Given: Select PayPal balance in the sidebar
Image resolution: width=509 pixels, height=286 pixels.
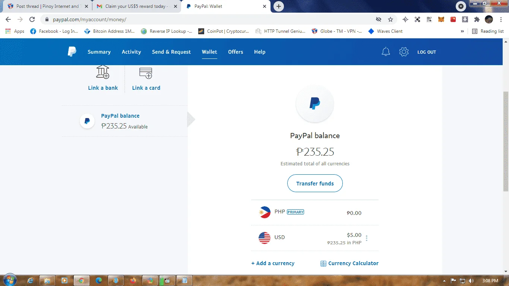Looking at the screenshot, I should [x=124, y=121].
